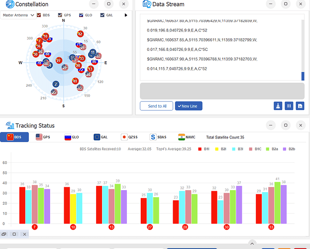The image size is (310, 249).
Task: Pause the data stream output
Action: tap(289, 106)
